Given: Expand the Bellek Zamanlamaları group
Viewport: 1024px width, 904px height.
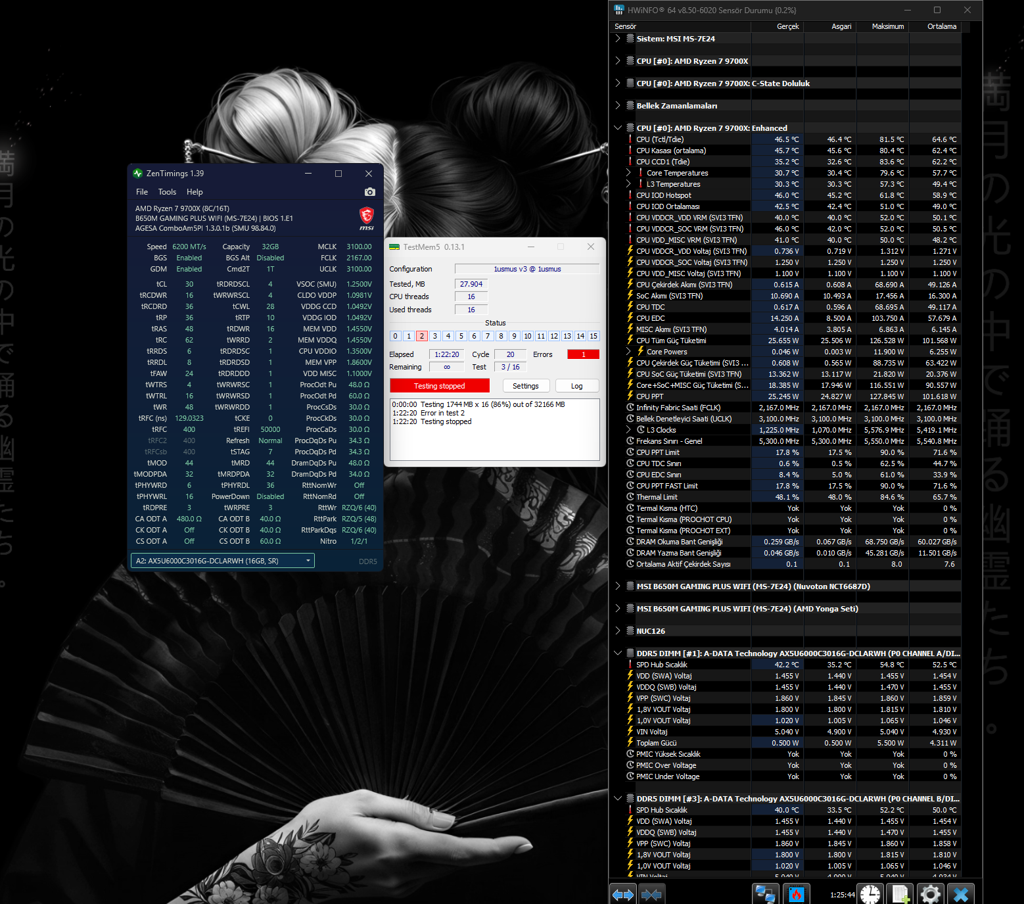Looking at the screenshot, I should click(618, 106).
